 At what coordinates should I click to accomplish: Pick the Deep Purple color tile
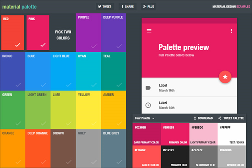point(114,33)
